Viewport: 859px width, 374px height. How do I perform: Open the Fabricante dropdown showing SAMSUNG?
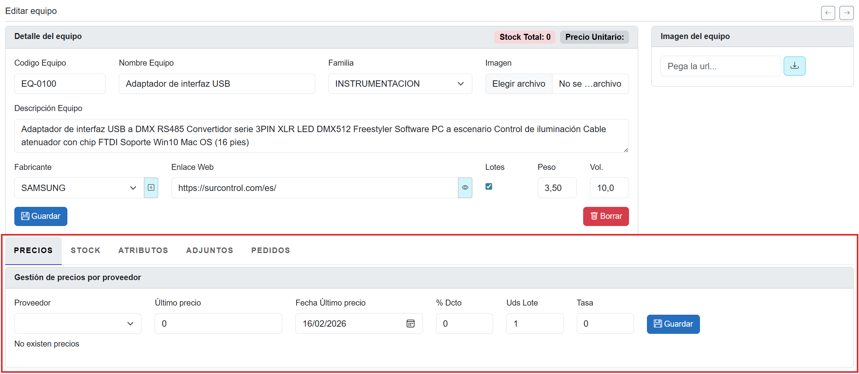click(x=79, y=188)
